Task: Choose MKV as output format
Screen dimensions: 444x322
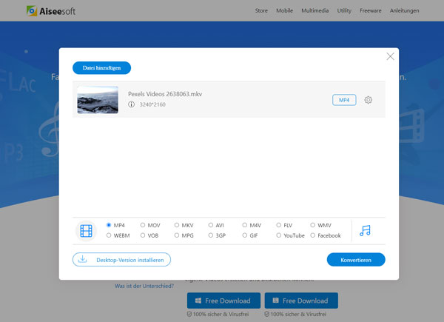Action: 178,225
